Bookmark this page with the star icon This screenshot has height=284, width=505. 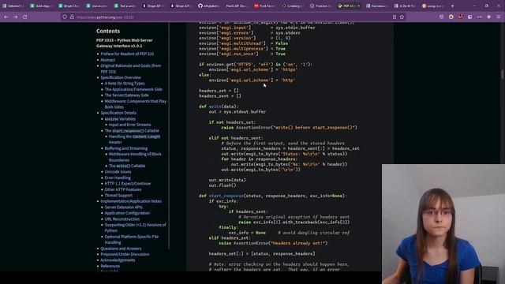pyautogui.click(x=402, y=17)
